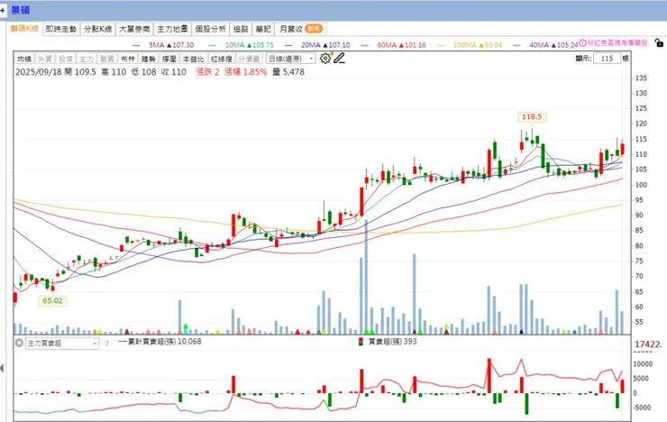This screenshot has height=422, width=667.
Task: Toggle the 均線 moving average overlay
Action: [x=24, y=59]
